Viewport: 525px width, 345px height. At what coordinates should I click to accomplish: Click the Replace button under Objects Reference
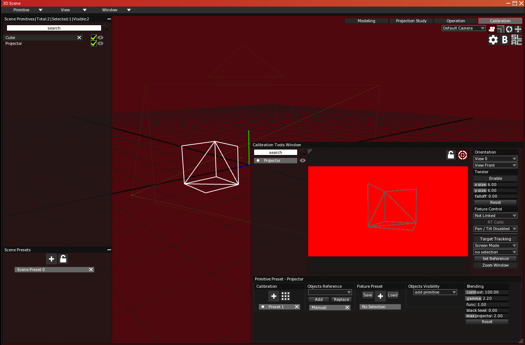click(x=341, y=299)
